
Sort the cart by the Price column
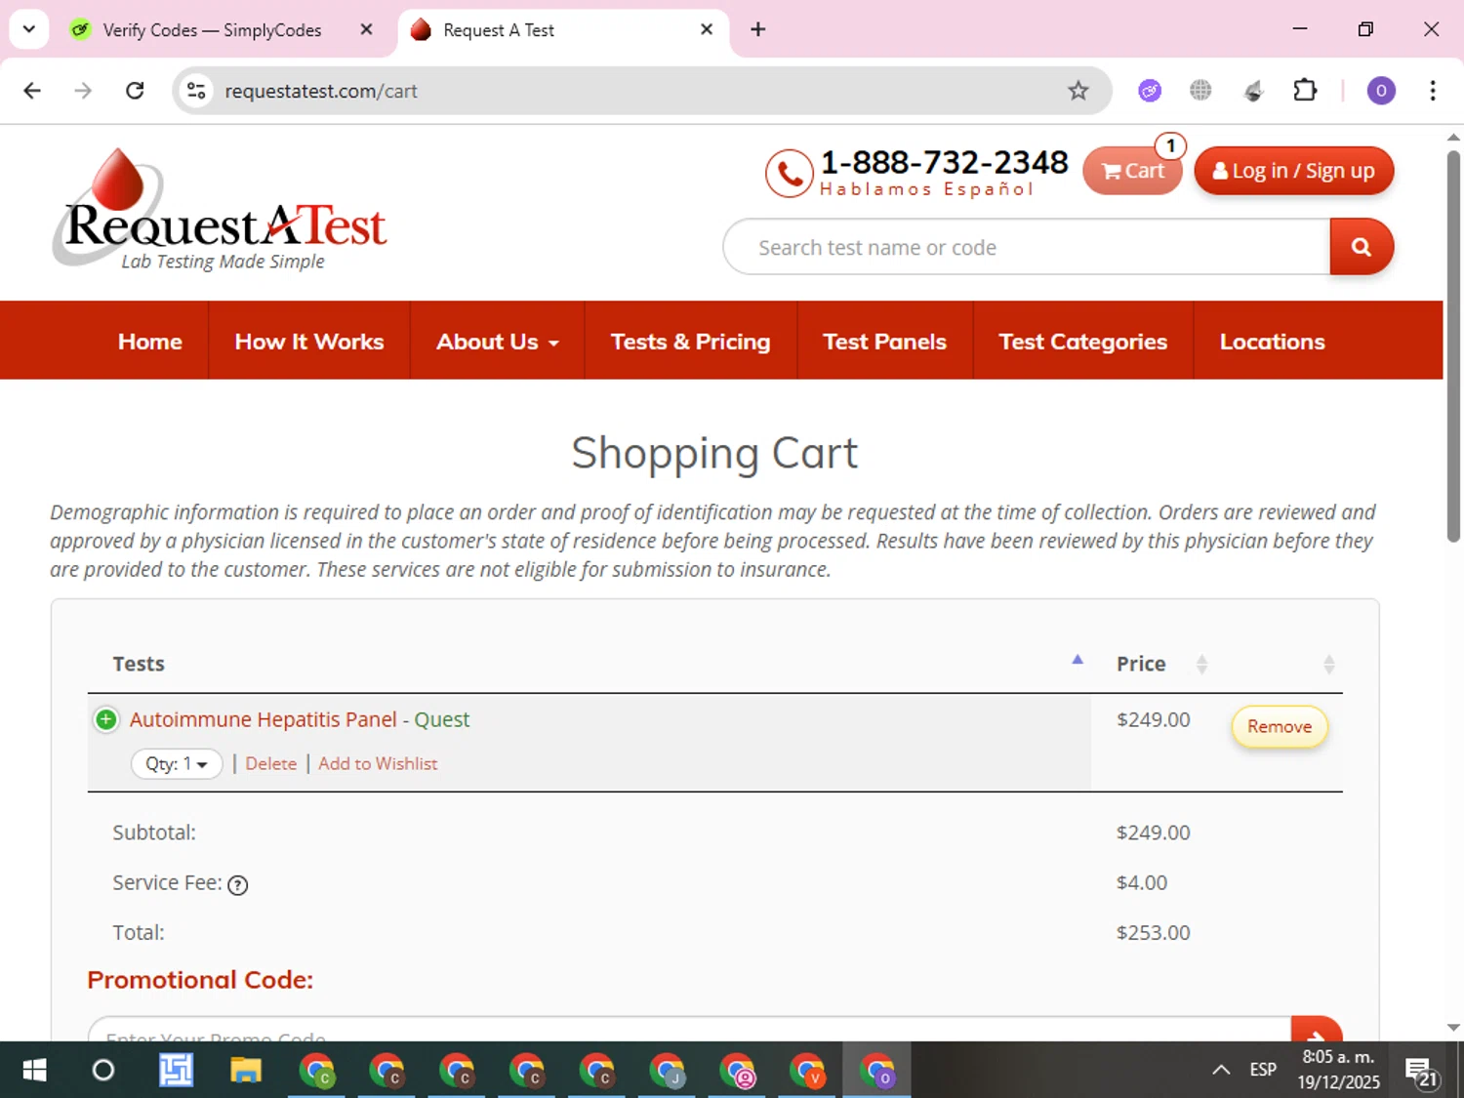pos(1153,664)
